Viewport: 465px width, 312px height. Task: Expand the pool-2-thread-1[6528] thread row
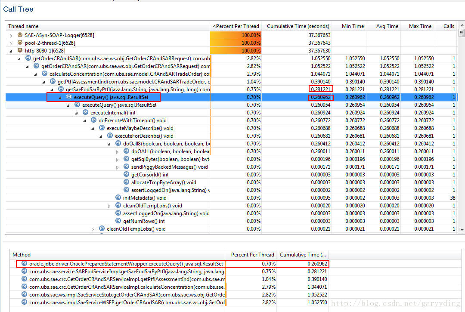[11, 43]
